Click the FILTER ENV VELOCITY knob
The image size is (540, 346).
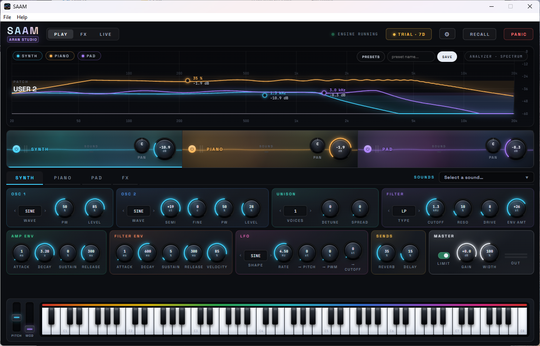(217, 253)
